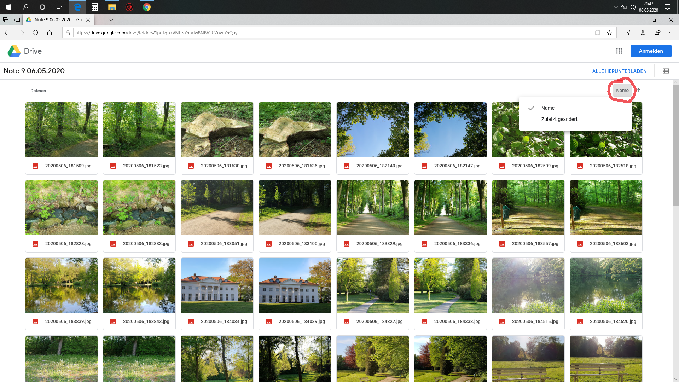Viewport: 679px width, 382px height.
Task: Click file name 20200506_182518.jpg
Action: click(x=613, y=166)
